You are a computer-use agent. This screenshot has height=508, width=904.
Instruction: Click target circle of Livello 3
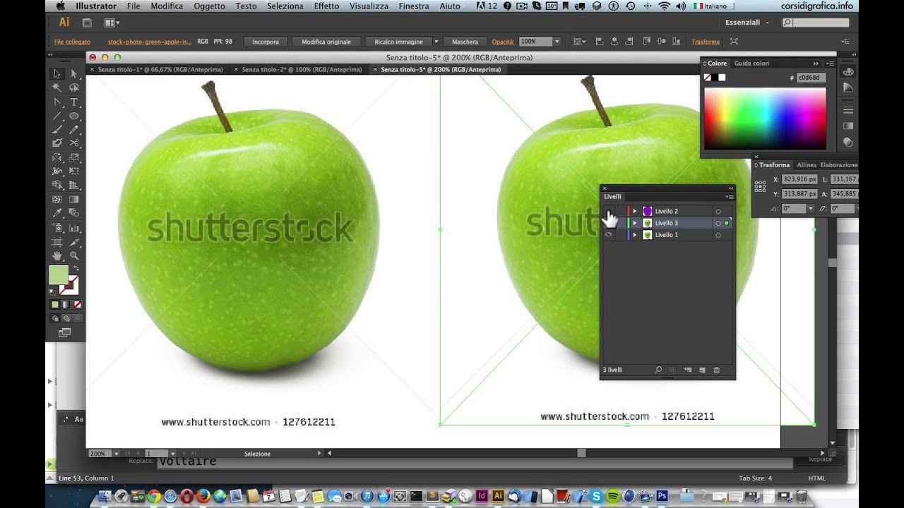(x=718, y=223)
